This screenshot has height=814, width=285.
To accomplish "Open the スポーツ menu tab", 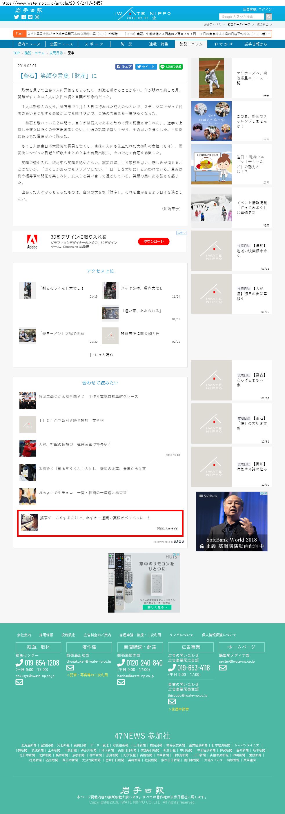I will tap(94, 44).
